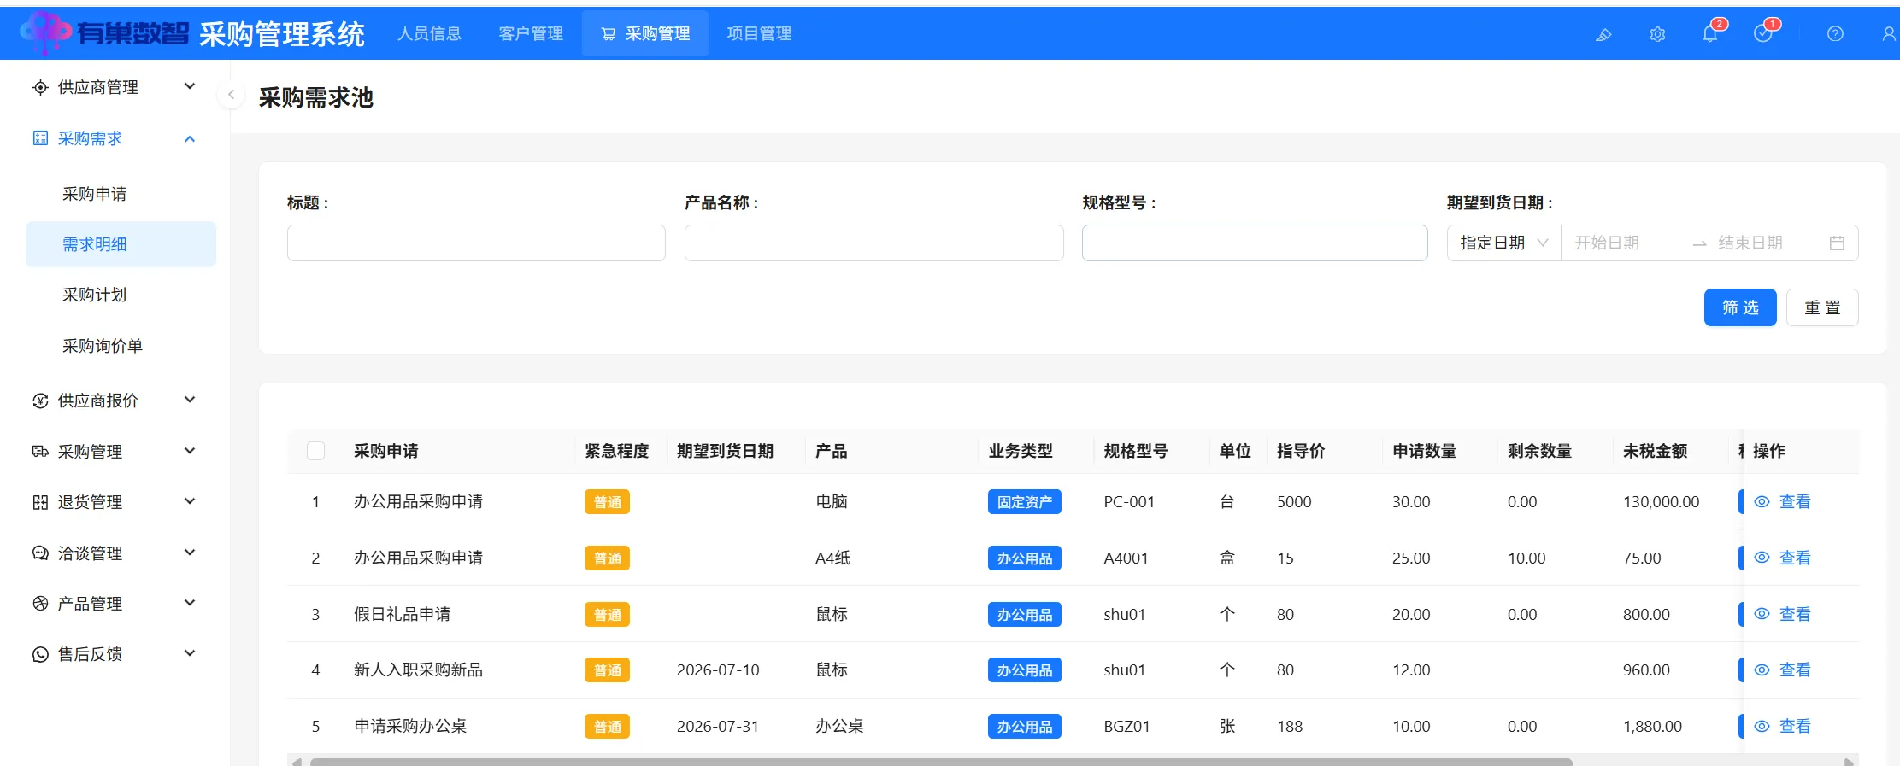Click the 供应商报价 sidebar icon
Image resolution: width=1900 pixels, height=766 pixels.
(40, 401)
